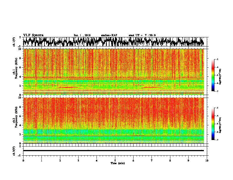Click the "Time (min)" axis label
The image size is (233, 180).
click(118, 163)
